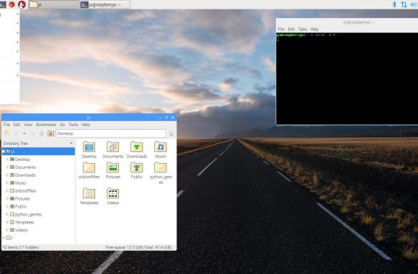418x274 pixels.
Task: Expand the Pictures node in directory tree
Action: [7, 198]
